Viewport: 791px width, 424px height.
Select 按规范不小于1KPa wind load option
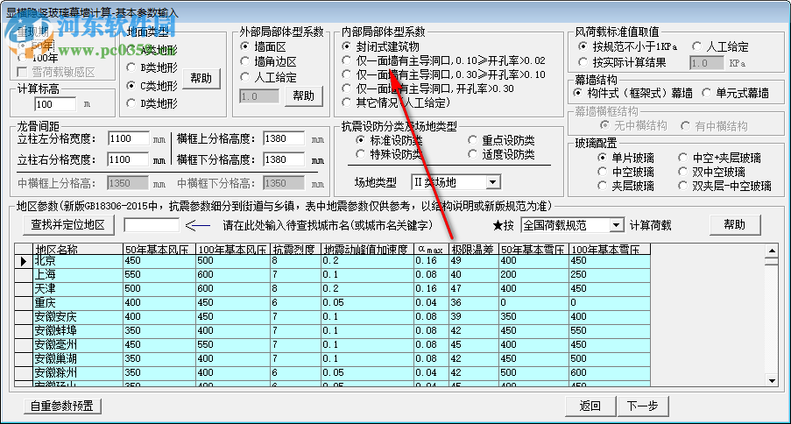coord(628,47)
